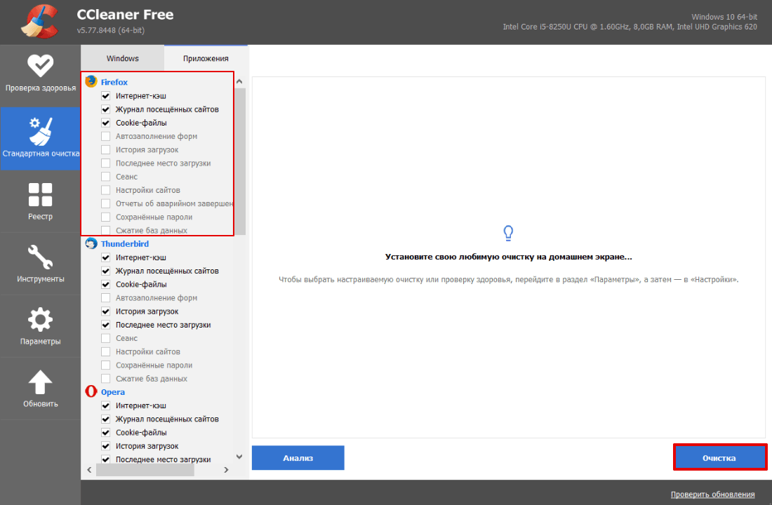The image size is (772, 505).
Task: Uncheck Firefox Журнал посещённых сайтов checkbox
Action: tap(105, 109)
